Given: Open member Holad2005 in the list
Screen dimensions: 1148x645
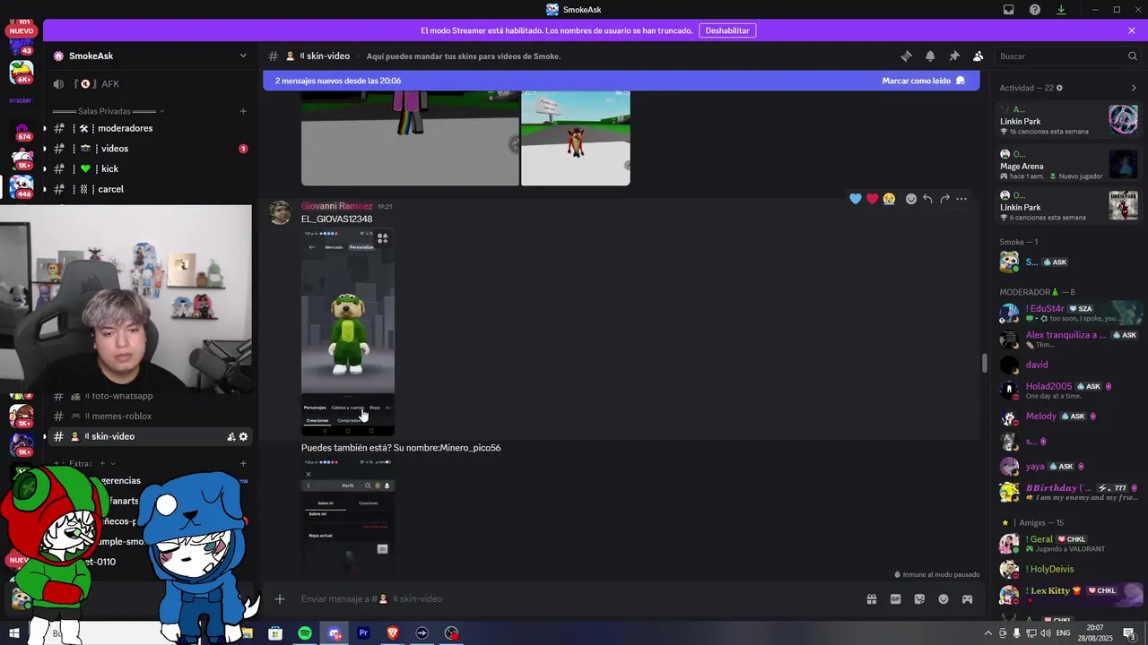Looking at the screenshot, I should (x=1069, y=391).
